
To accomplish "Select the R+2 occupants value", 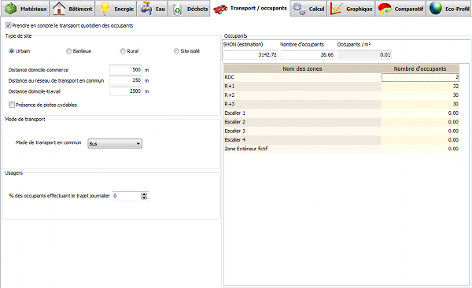I will (420, 95).
